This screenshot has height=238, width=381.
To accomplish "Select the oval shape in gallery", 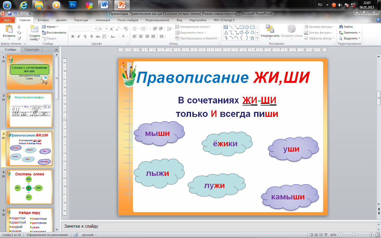I will [247, 27].
